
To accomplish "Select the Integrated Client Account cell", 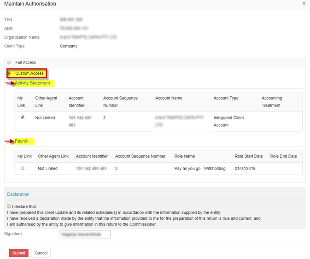I will pyautogui.click(x=228, y=121).
